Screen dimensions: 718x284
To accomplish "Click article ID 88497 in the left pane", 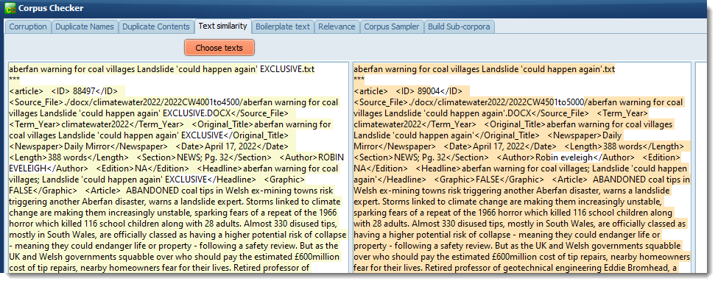I will (x=84, y=91).
